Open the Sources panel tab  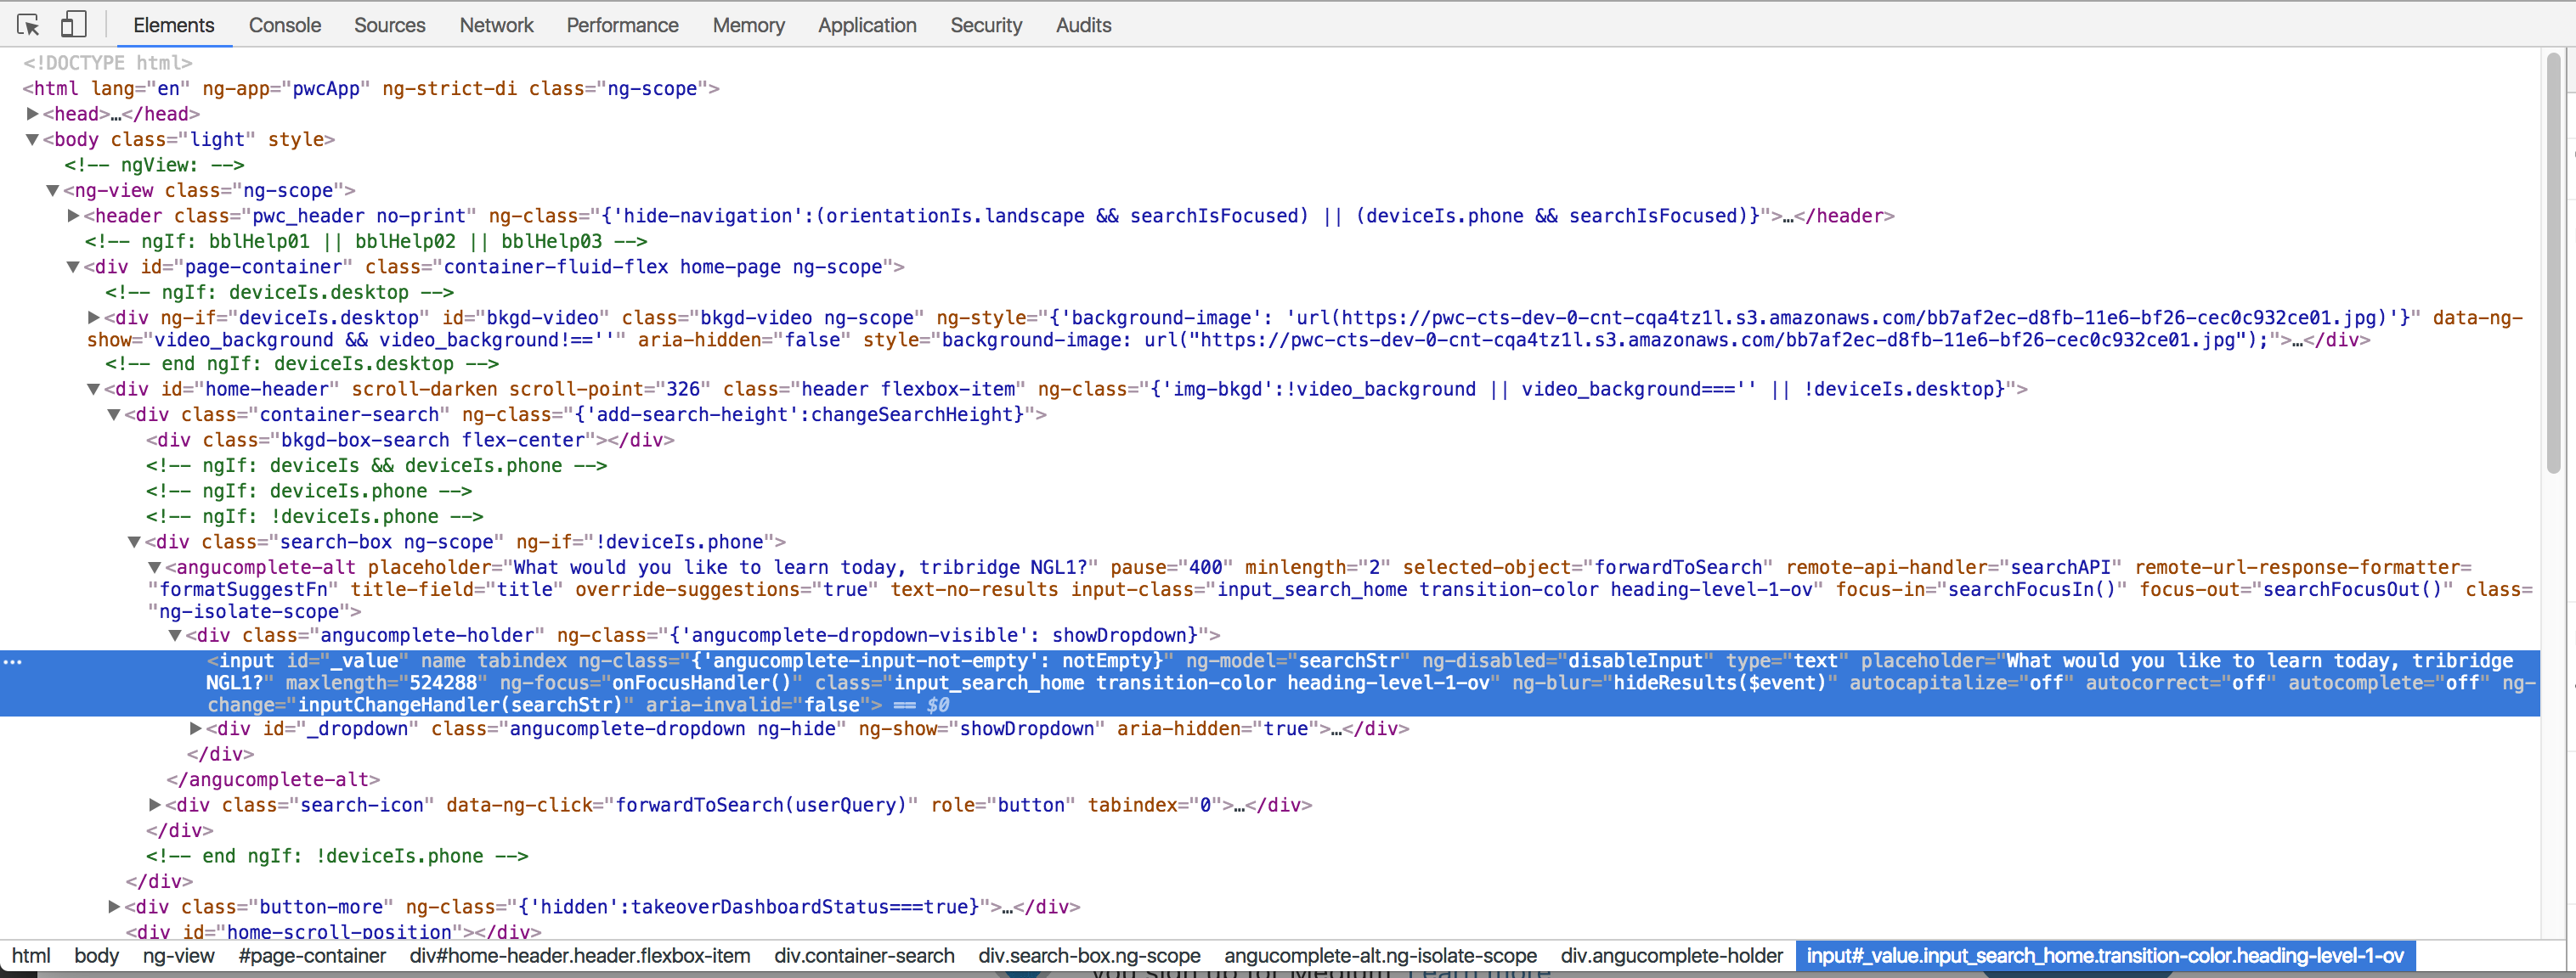click(x=389, y=25)
